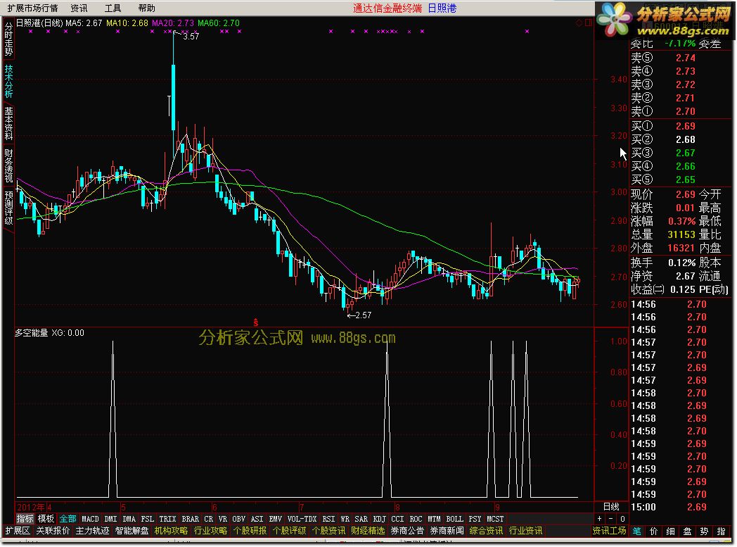Screen dimensions: 737x547
Task: Open the 日线 period selector
Action: 611,507
